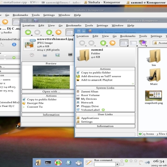
Task: Open My Devices system link
Action: (89, 99)
